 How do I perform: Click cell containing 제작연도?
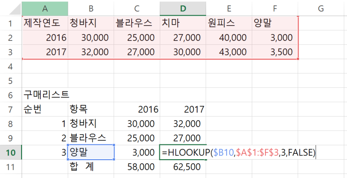[45, 23]
